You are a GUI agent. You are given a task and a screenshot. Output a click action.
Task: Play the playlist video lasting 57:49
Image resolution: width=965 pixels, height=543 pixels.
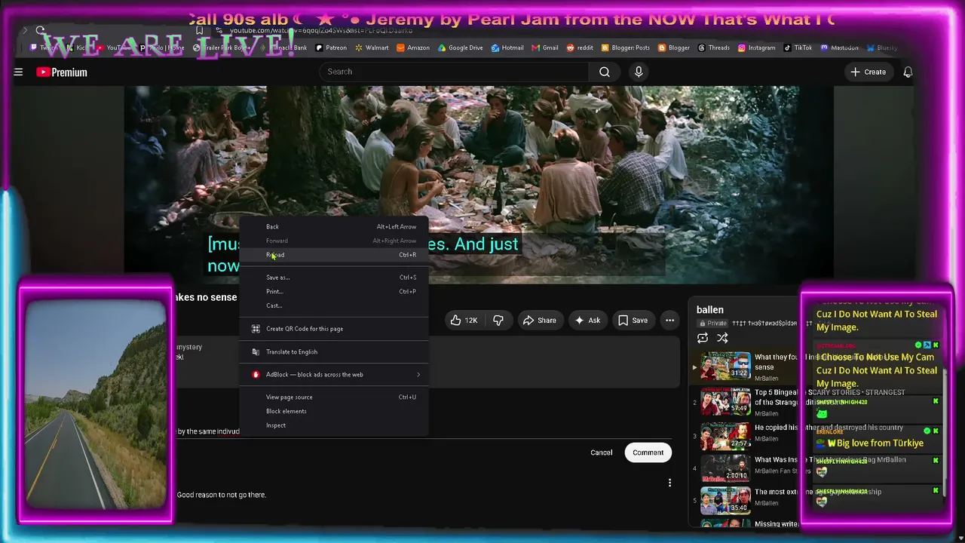[726, 401]
